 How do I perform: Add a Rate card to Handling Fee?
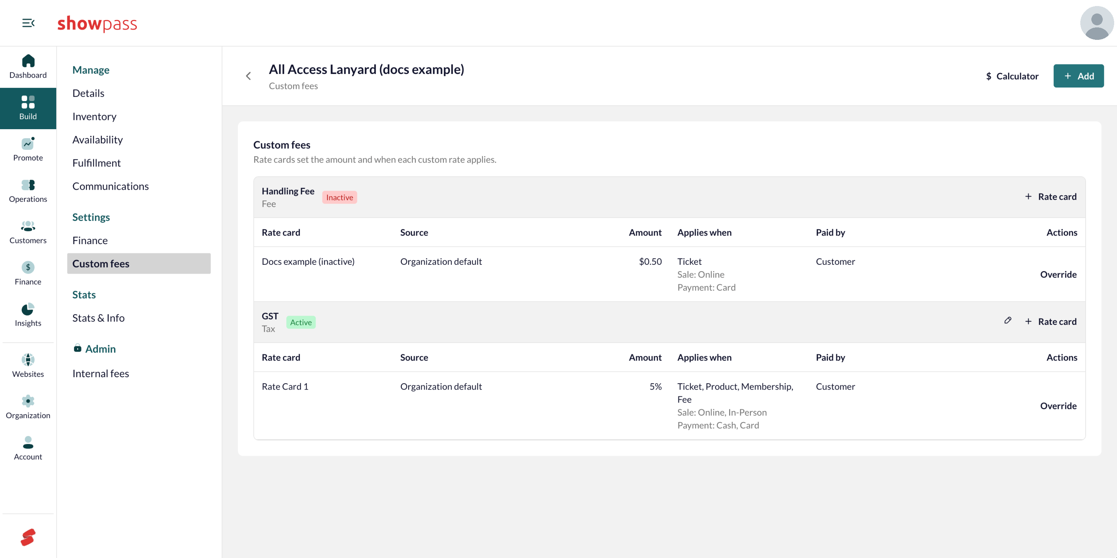click(1050, 197)
